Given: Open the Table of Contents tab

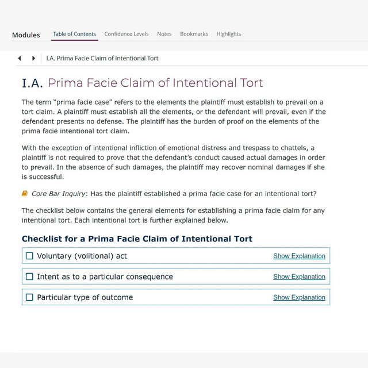Looking at the screenshot, I should [74, 34].
